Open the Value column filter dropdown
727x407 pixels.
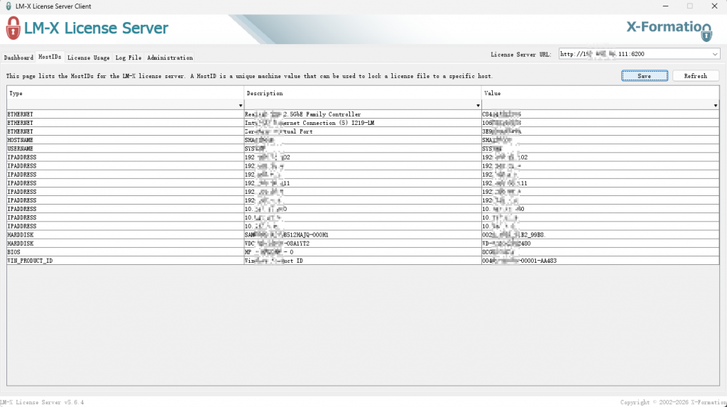[714, 105]
